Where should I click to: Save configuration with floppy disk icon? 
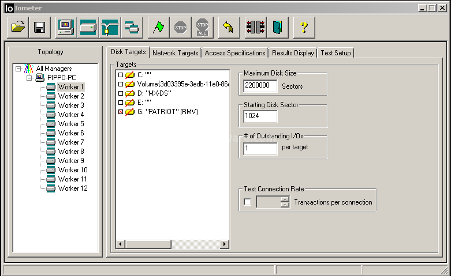(40, 28)
